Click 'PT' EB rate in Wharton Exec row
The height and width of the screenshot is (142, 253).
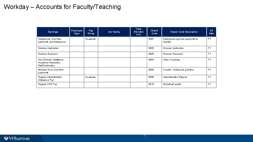click(x=210, y=70)
